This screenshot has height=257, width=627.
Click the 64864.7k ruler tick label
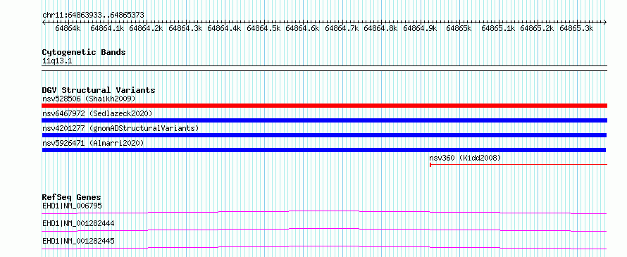[x=342, y=28]
